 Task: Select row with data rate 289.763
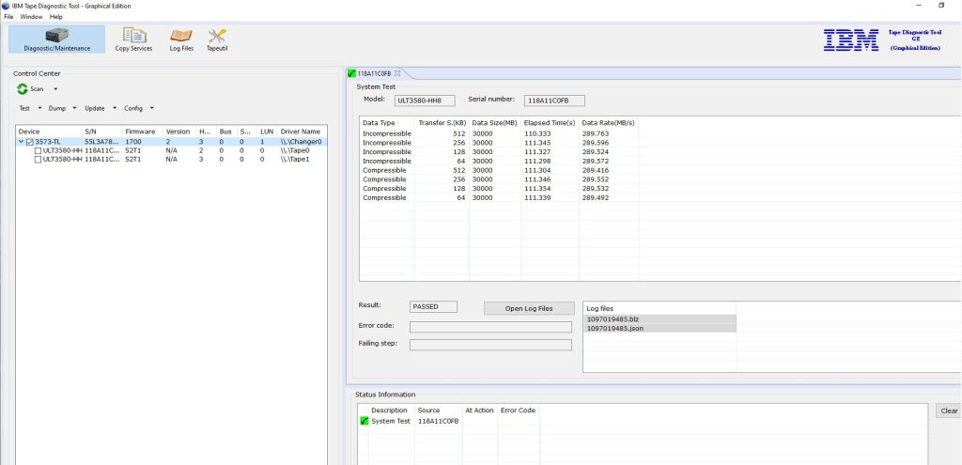pos(660,133)
